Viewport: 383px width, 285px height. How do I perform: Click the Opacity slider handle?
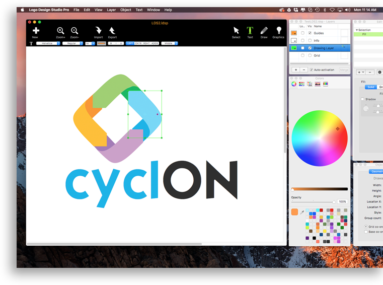point(334,201)
